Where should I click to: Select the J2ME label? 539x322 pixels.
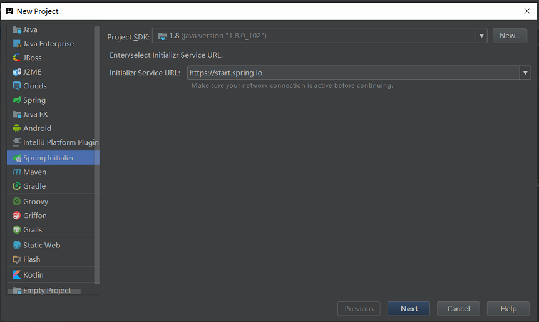click(33, 72)
